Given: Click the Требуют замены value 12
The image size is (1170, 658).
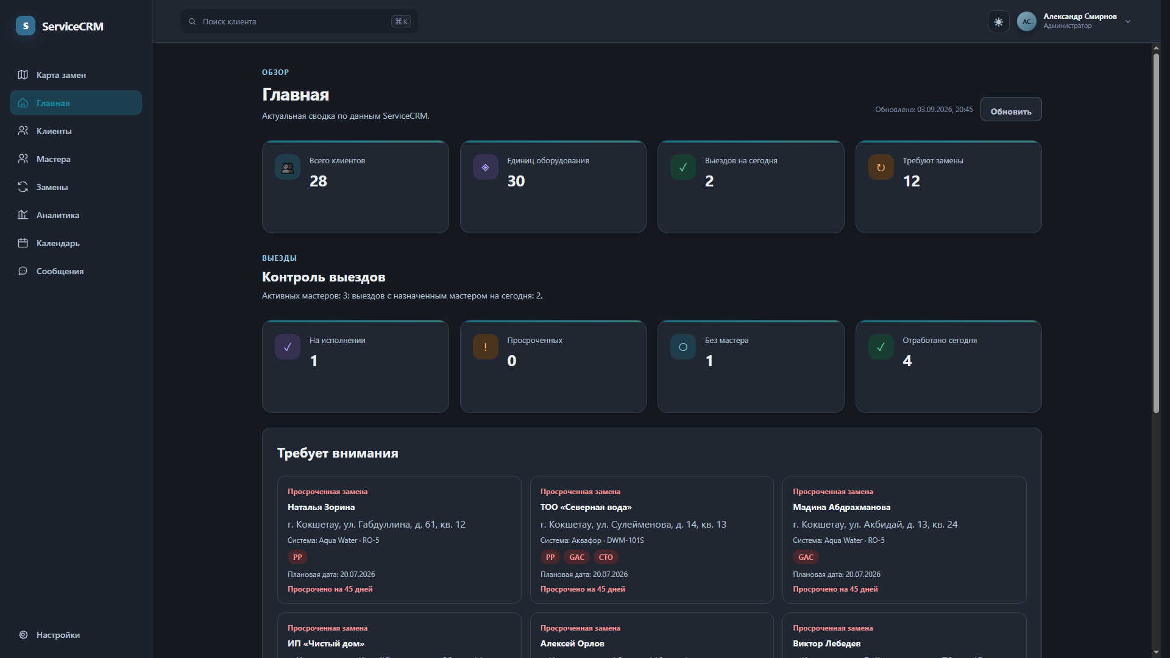Looking at the screenshot, I should [x=912, y=181].
